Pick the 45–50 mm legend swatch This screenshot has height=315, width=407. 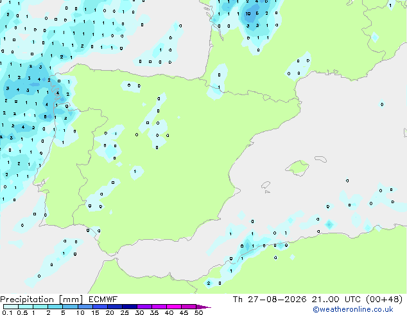[189, 307]
